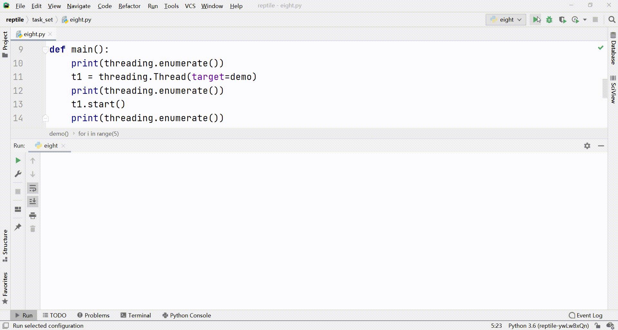The width and height of the screenshot is (618, 330).
Task: Open the Event Log
Action: [x=586, y=315]
